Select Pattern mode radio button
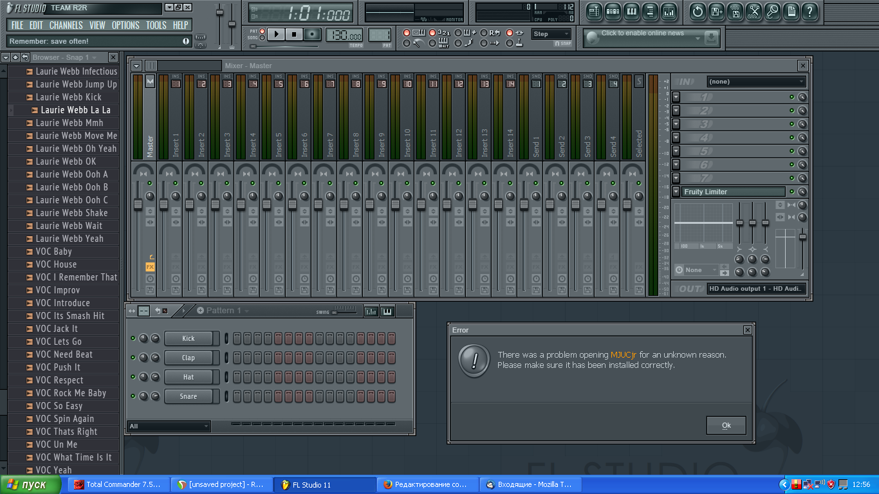This screenshot has height=494, width=879. [262, 31]
